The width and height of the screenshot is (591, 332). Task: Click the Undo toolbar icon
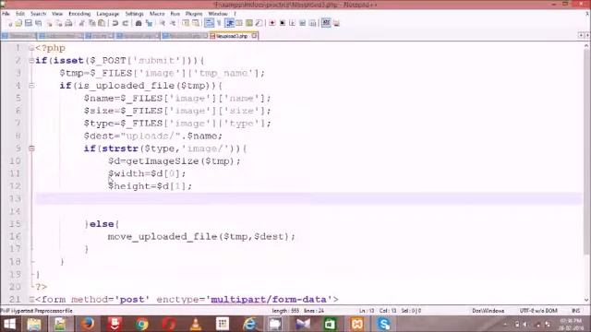(x=115, y=23)
